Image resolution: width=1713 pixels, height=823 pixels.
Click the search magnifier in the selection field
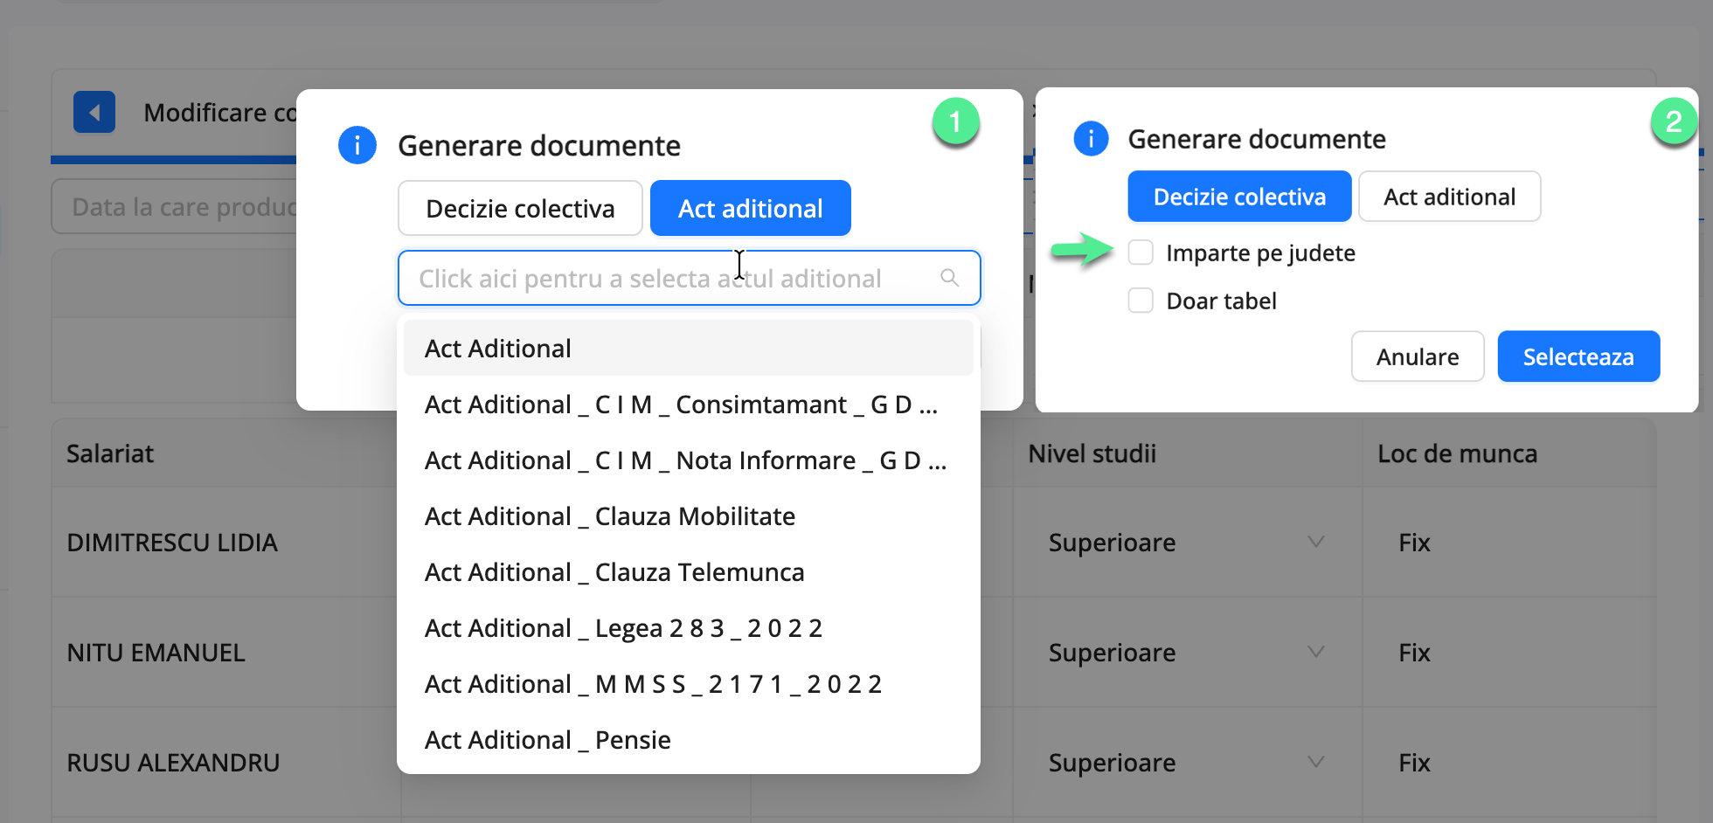coord(950,278)
